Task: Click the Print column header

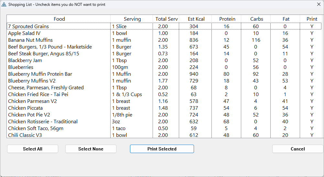Action: click(312, 19)
